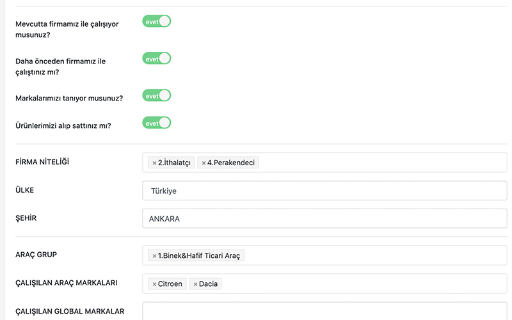Toggle 'Mevcutta firmamız ile çalışıyor musunuz' switch
This screenshot has height=320, width=512.
tap(157, 22)
